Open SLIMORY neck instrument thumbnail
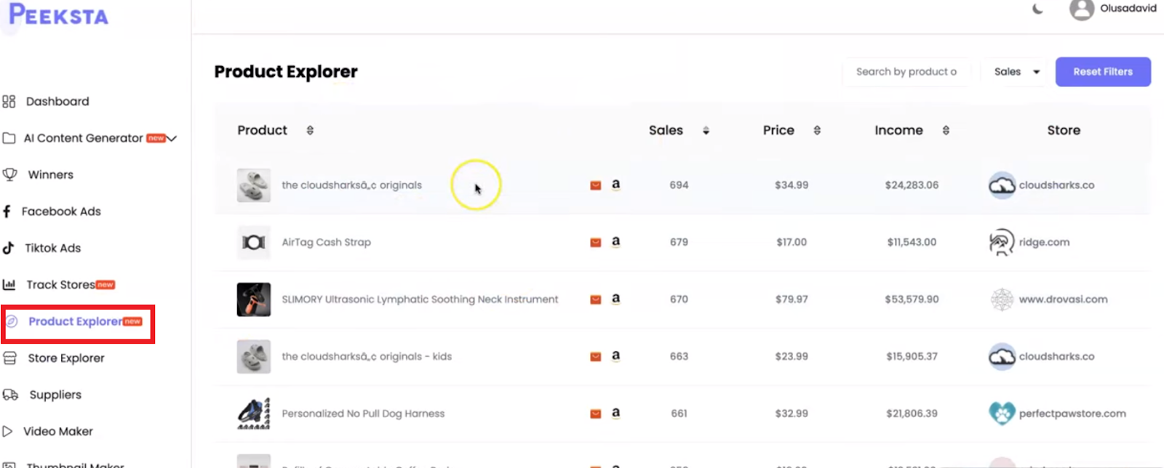Viewport: 1164px width, 468px height. point(254,299)
